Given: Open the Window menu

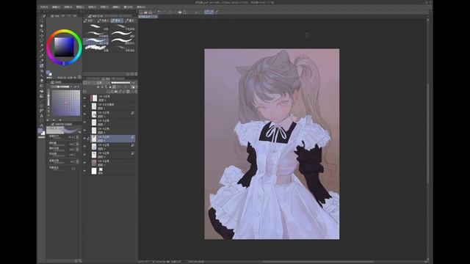Looking at the screenshot, I should [129, 7].
